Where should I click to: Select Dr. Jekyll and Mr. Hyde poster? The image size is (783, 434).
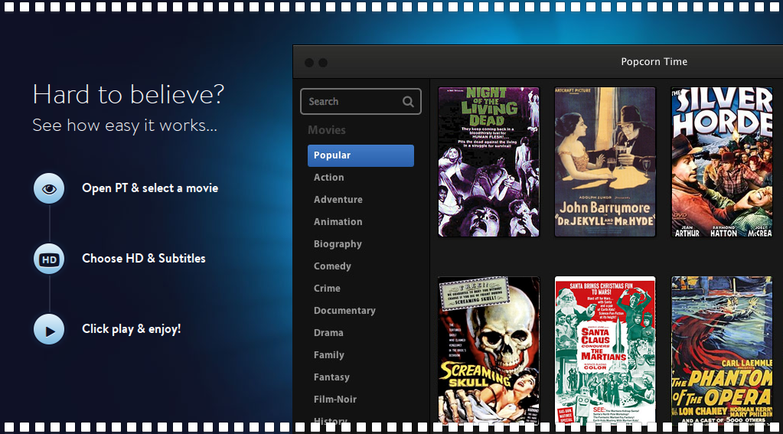[x=605, y=162]
